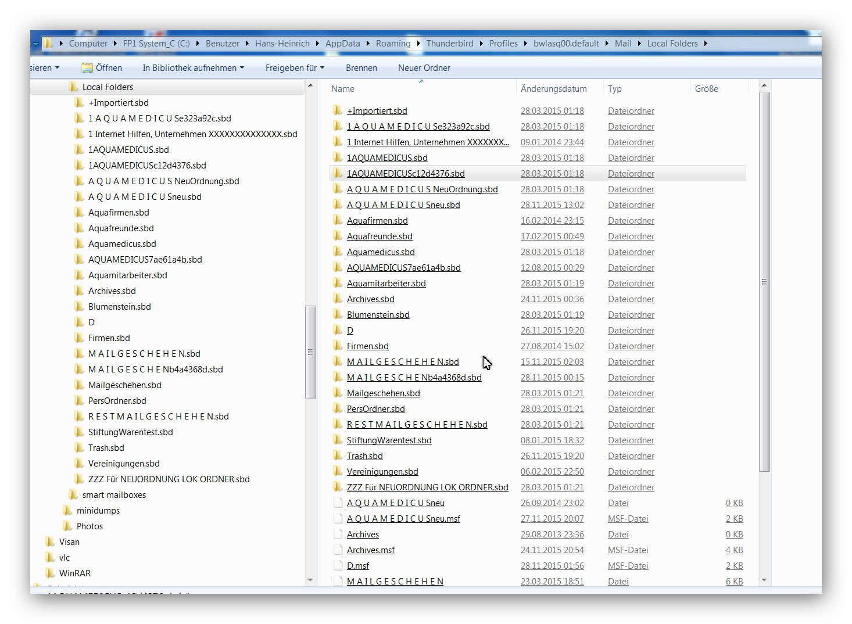Screen dimensions: 852x624
Task: Click the folder icon beside +Importiert.sbd in file list
Action: pyautogui.click(x=338, y=110)
